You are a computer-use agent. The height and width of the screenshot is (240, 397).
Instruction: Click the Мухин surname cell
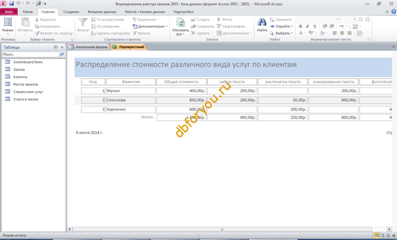[x=131, y=91]
